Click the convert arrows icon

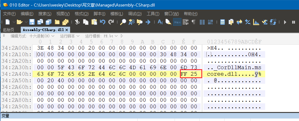click(239, 22)
